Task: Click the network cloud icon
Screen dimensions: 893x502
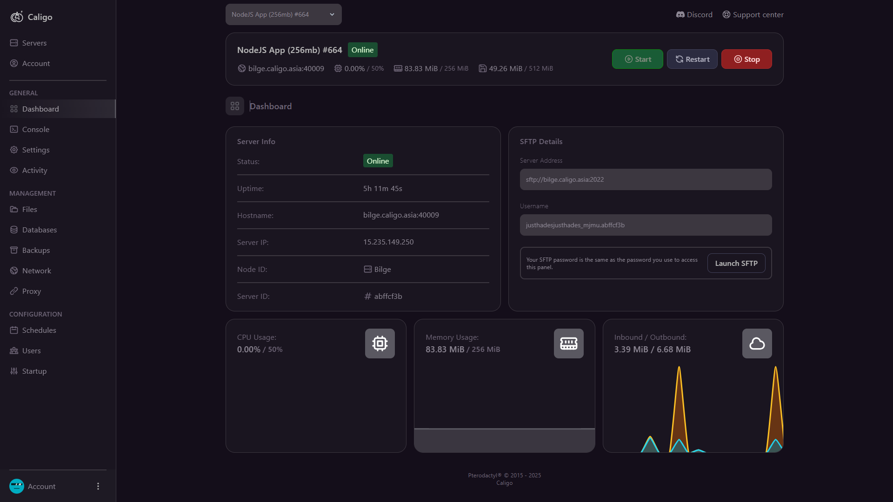Action: 757,343
